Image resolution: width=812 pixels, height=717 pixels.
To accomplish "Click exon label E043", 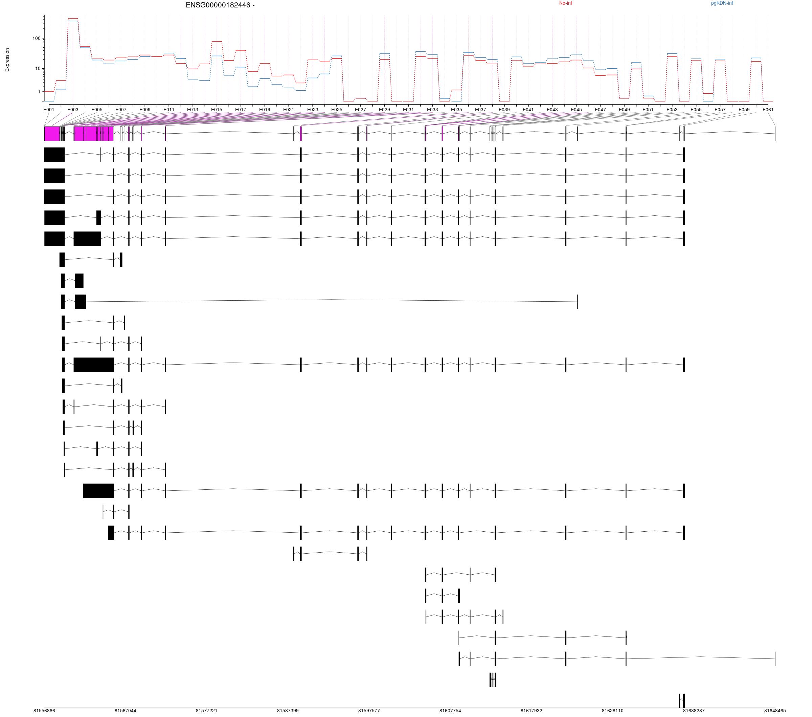I will coord(552,110).
